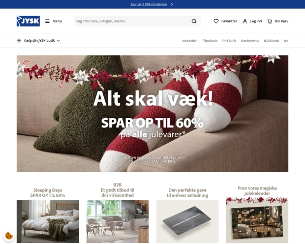Screen dimensions: 305x244
Task: Open Find butik link
Action: tap(229, 41)
